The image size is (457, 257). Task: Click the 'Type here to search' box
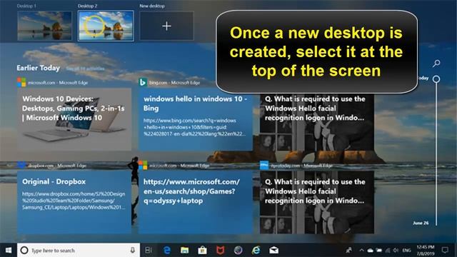click(79, 251)
